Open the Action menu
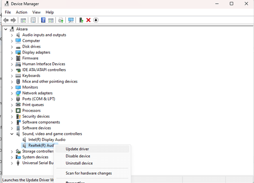The width and height of the screenshot is (254, 183). 21,13
